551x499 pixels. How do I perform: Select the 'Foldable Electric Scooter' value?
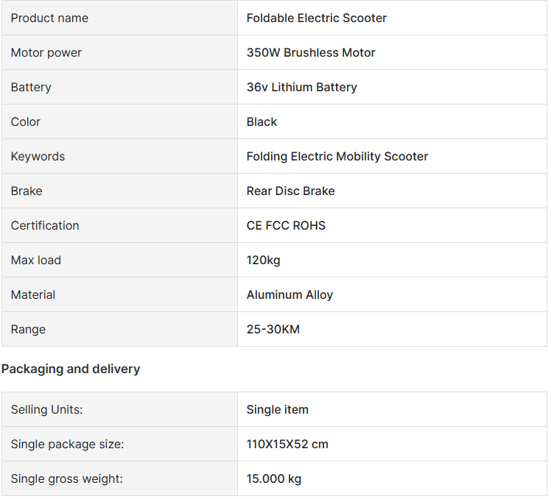pos(317,18)
